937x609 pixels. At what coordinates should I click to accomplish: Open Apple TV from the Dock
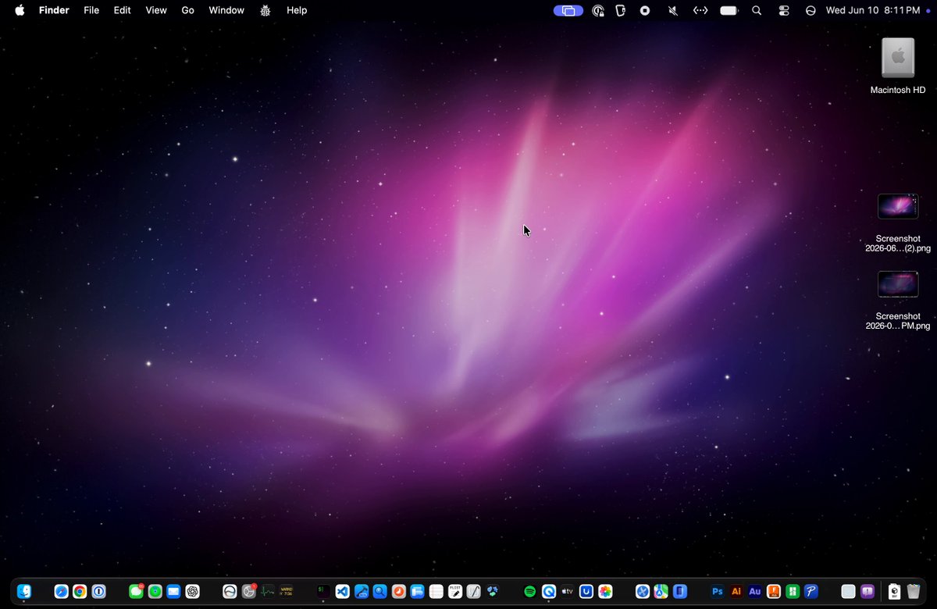pos(568,592)
